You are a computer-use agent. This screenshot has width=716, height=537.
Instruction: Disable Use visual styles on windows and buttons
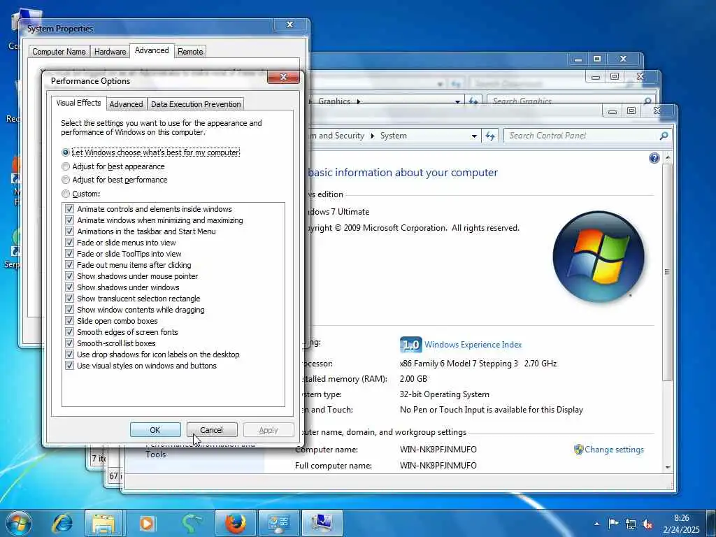pos(69,366)
